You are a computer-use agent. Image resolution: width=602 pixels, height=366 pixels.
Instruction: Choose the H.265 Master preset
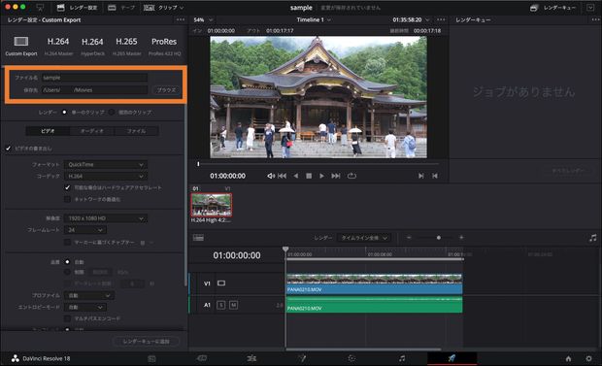coord(126,46)
